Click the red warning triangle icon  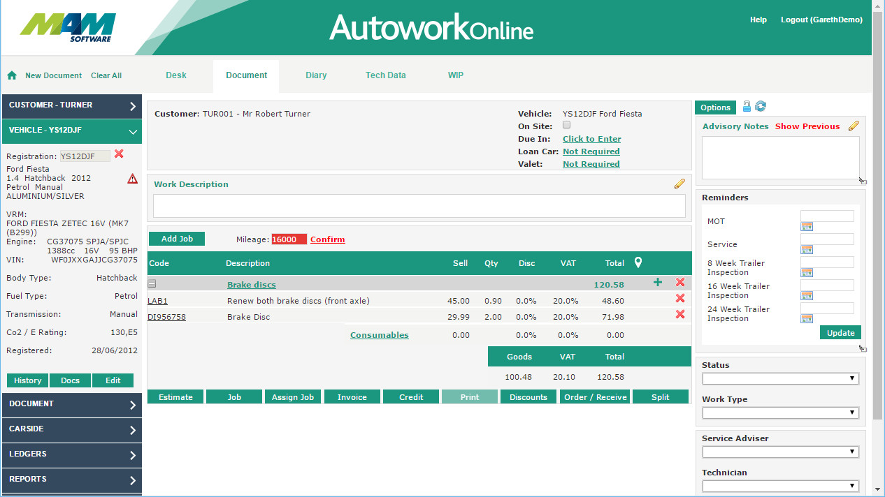tap(133, 179)
